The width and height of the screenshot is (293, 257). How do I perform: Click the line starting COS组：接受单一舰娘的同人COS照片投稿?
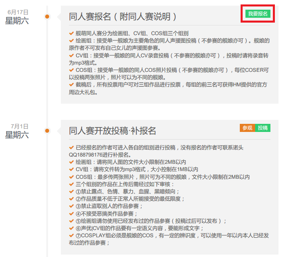[172, 70]
